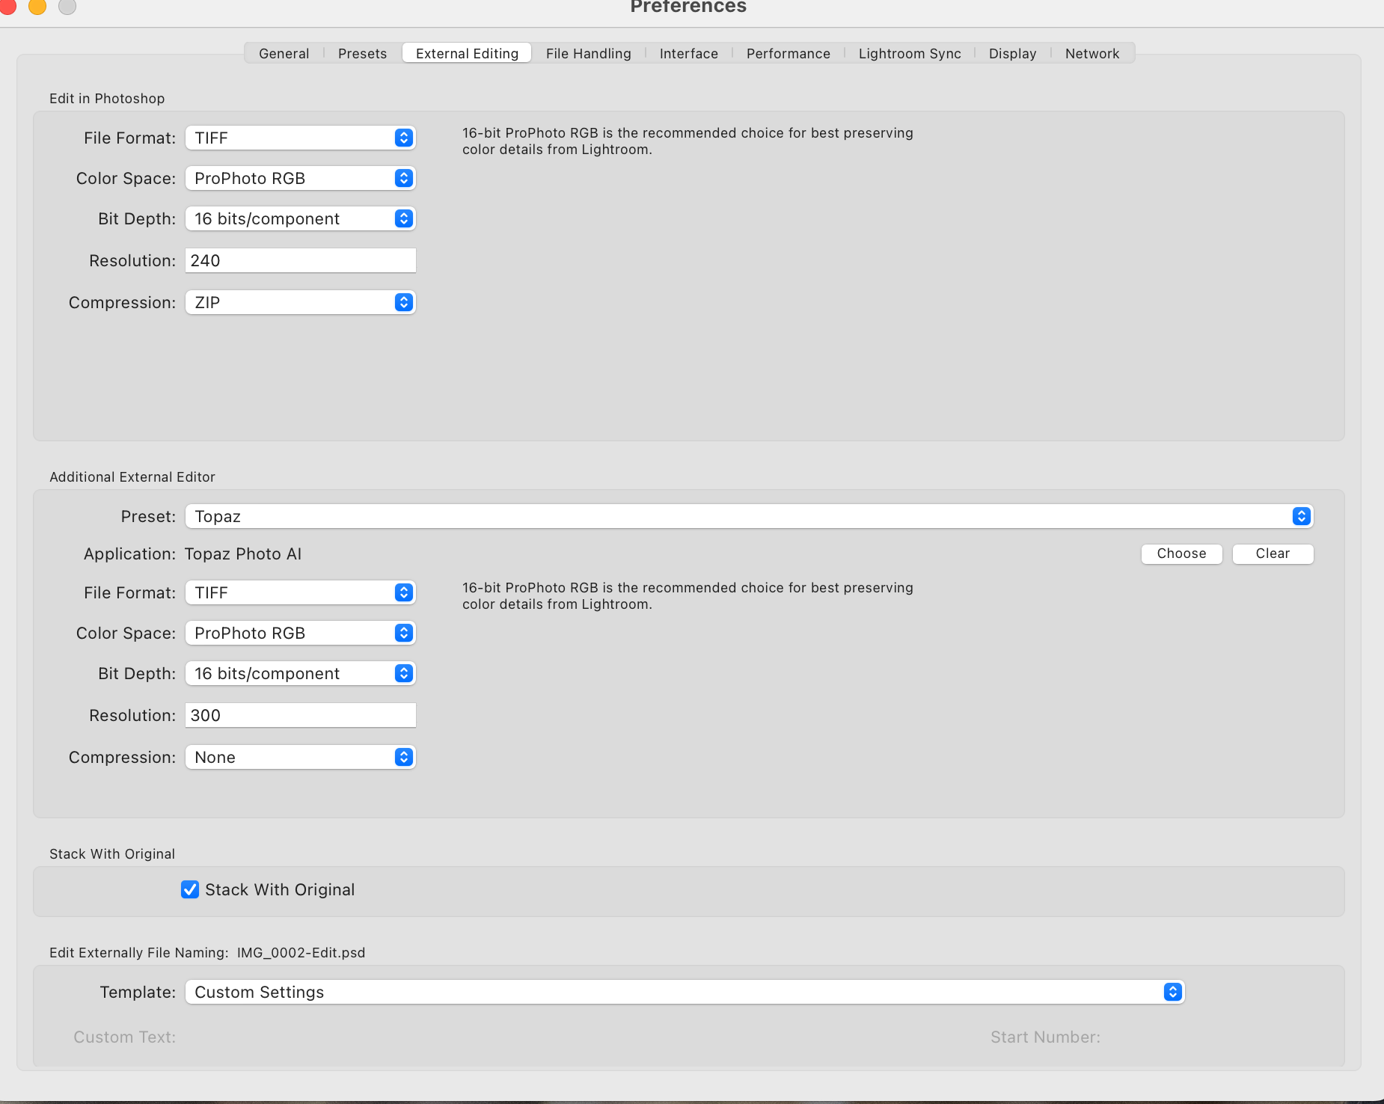Open the Preset dropdown showing Topaz
The image size is (1384, 1104).
click(x=748, y=516)
